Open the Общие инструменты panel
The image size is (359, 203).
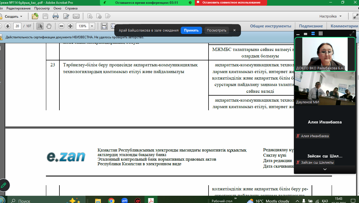[x=271, y=26]
